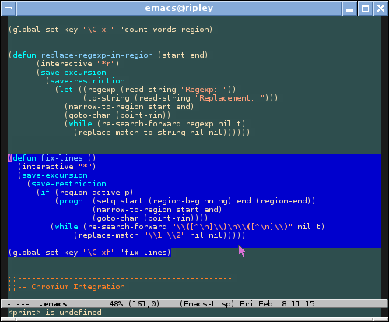Click save-excursion in the highlighted fix-lines function
389x322 pixels.
click(x=54, y=175)
